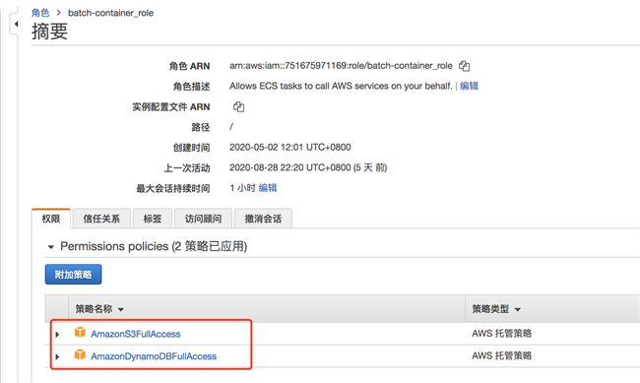
Task: Collapse the left navigation panel arrow
Action: (16, 24)
